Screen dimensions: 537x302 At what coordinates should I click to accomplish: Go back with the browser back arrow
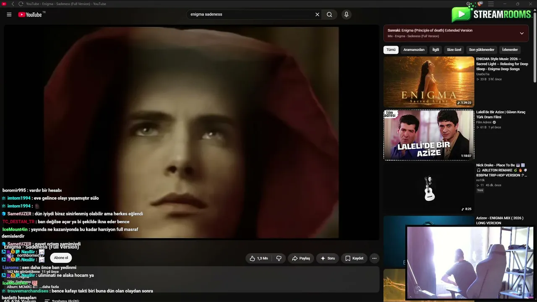click(13, 4)
